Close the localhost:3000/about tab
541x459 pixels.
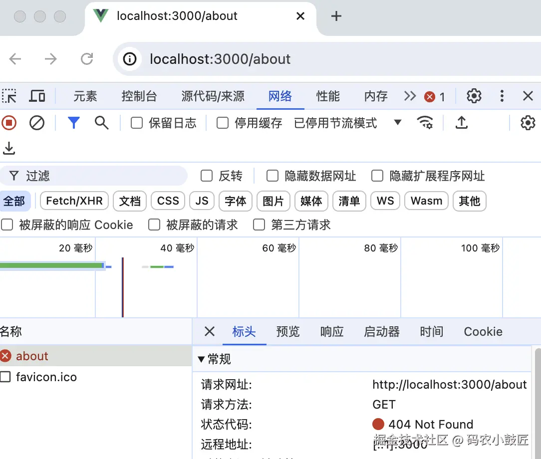click(x=300, y=16)
